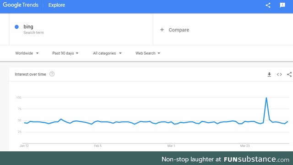Image resolution: width=293 pixels, height=165 pixels.
Task: Share the Interest over time chart
Action: point(289,74)
